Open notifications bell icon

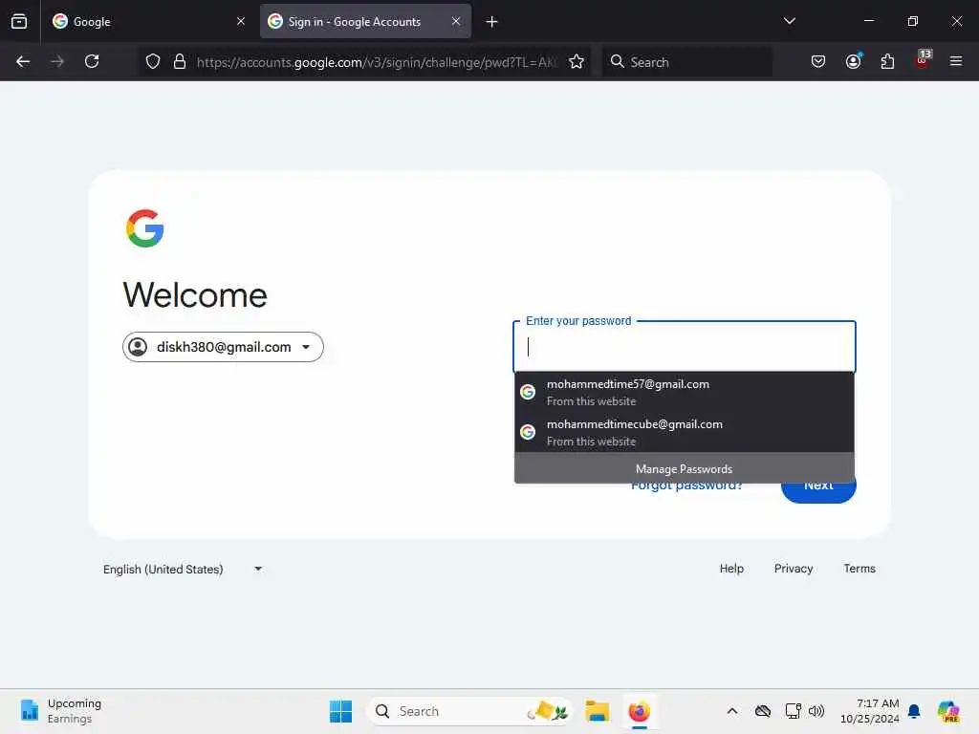pyautogui.click(x=914, y=711)
